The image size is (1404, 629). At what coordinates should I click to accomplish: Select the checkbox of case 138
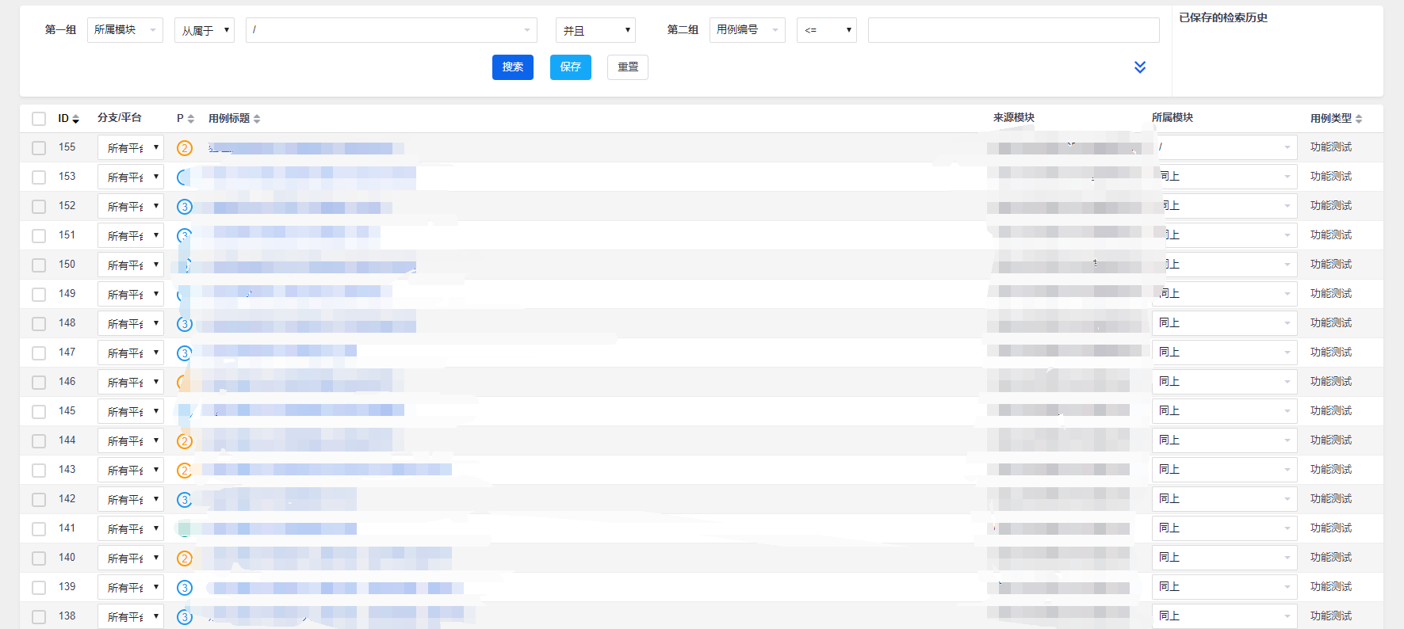pyautogui.click(x=39, y=617)
